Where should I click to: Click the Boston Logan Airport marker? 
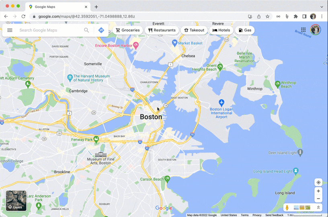pyautogui.click(x=221, y=102)
